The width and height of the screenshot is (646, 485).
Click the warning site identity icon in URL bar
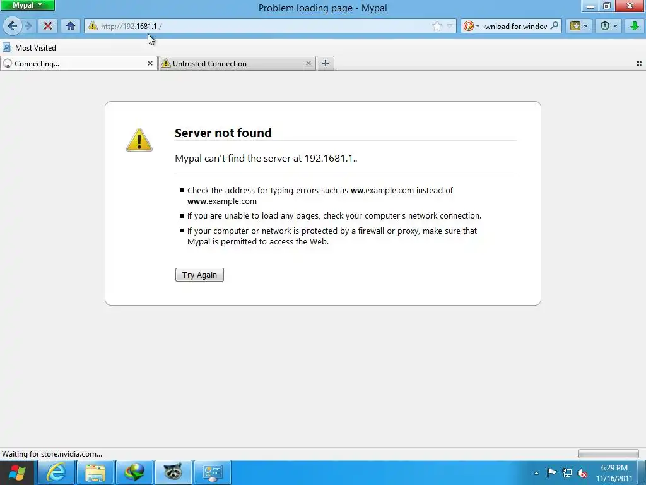(93, 26)
